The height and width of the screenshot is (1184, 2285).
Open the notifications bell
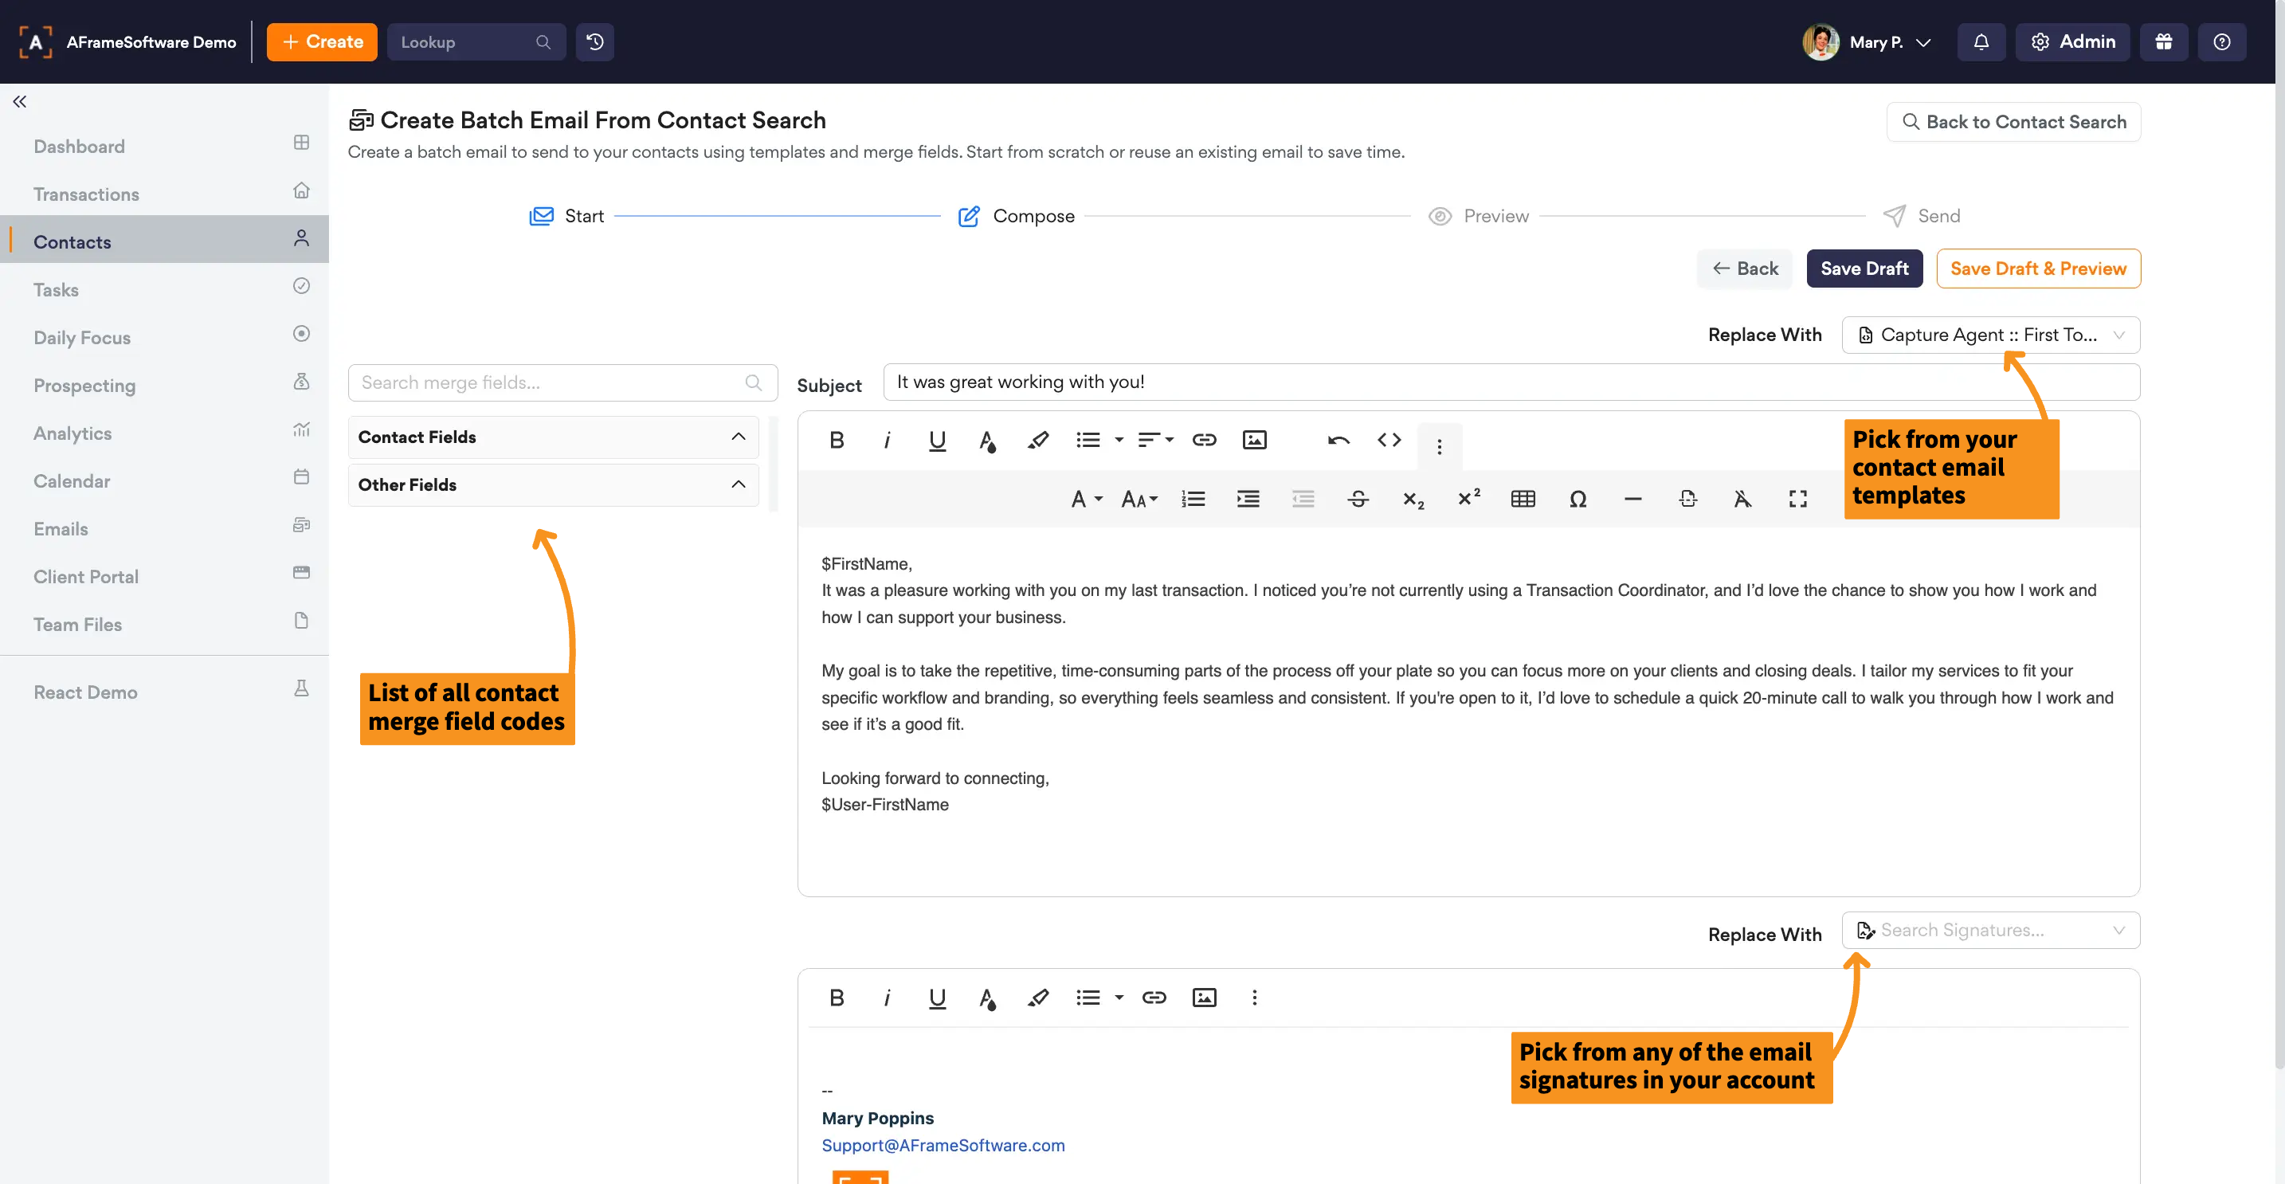1981,41
